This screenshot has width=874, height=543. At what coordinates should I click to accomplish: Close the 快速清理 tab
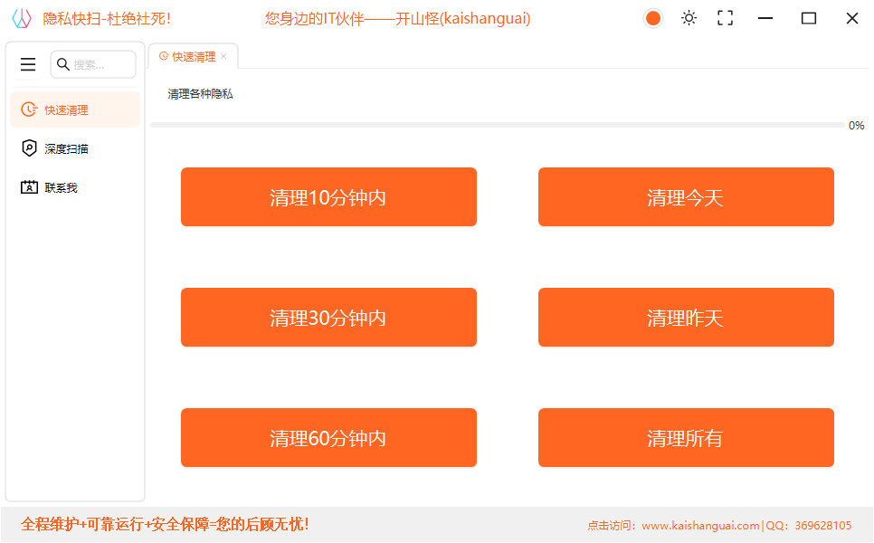[223, 56]
